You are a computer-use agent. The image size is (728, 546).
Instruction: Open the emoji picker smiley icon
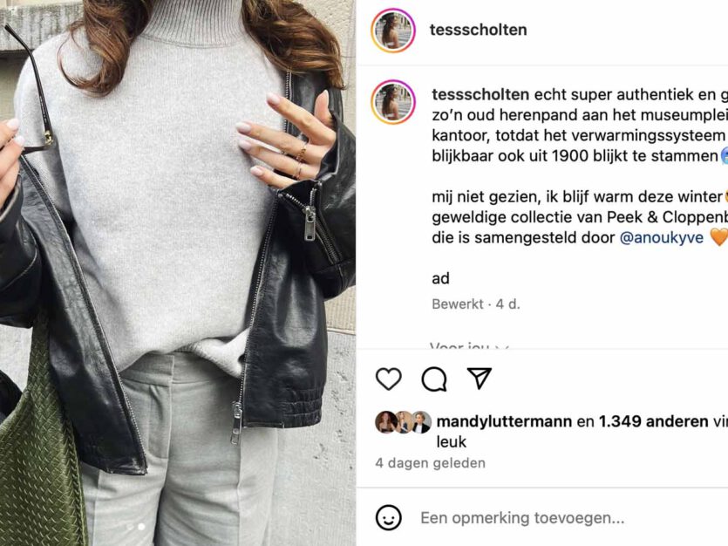(x=389, y=518)
